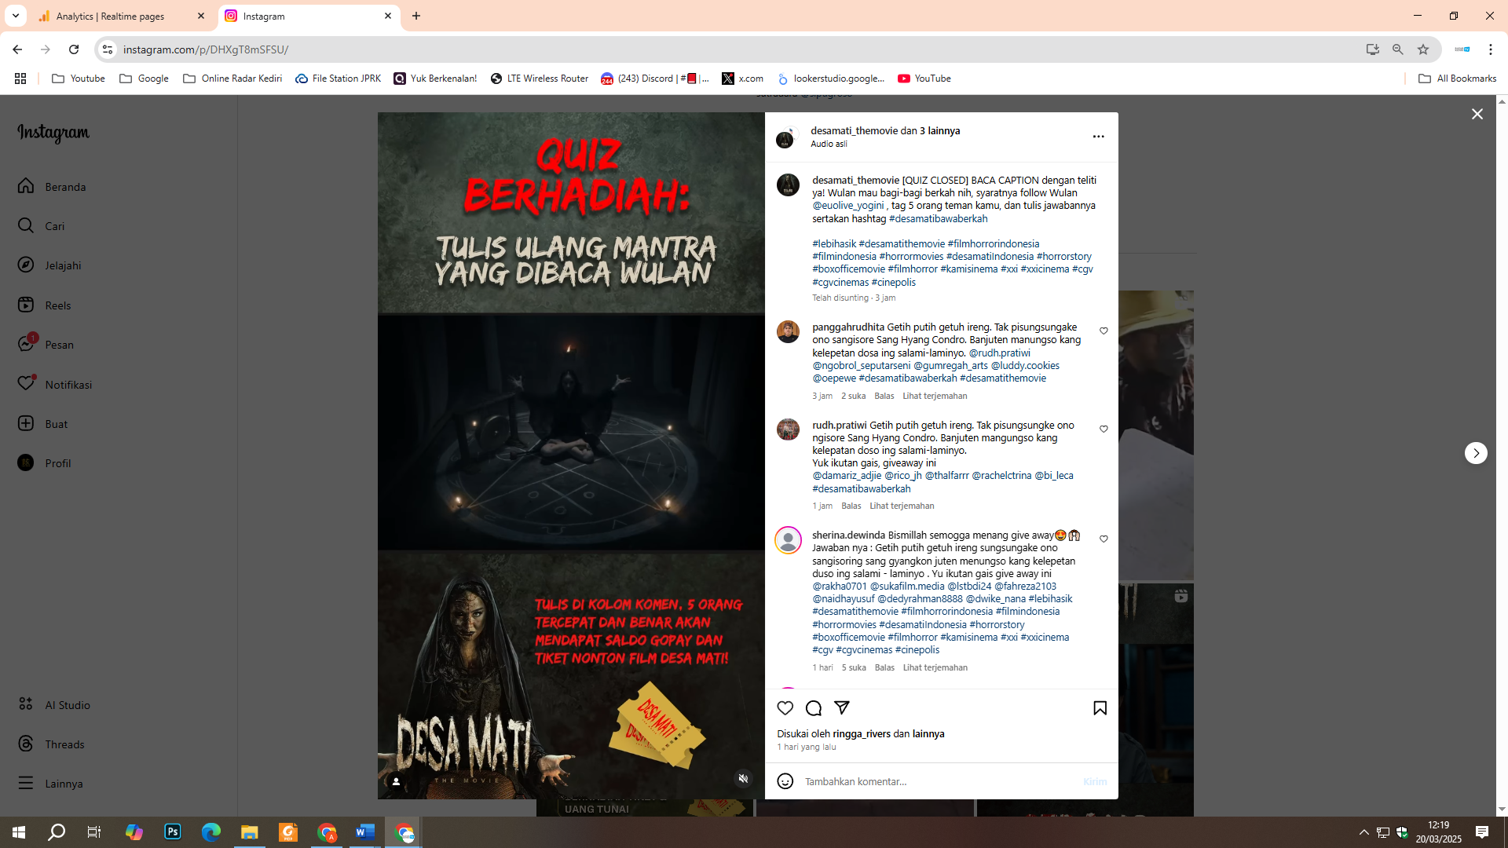Open Online Radar Kediri bookmarks folder

tap(232, 79)
